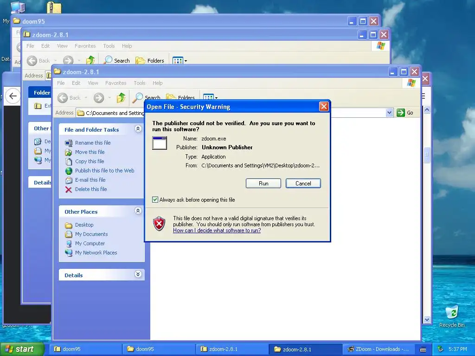
Task: Click Up folder icon in back zdoom-2.8.1 zip window
Action: [90, 60]
